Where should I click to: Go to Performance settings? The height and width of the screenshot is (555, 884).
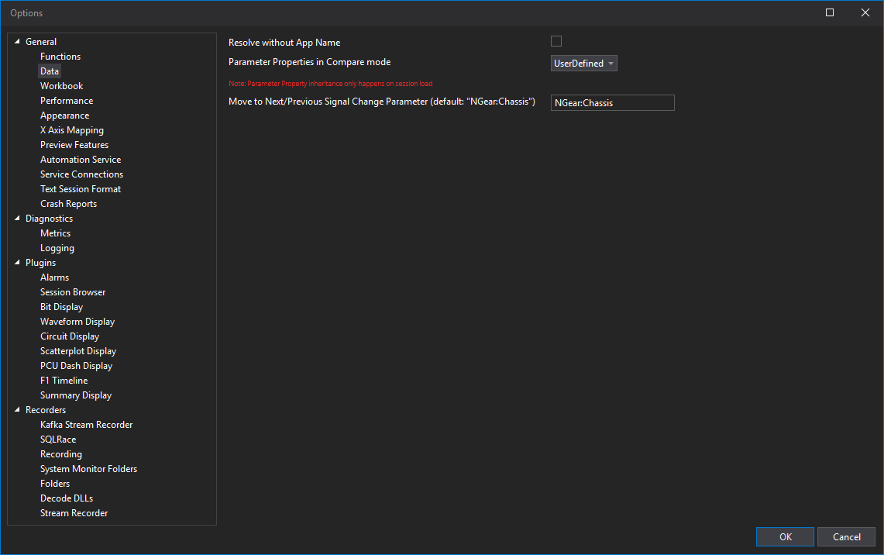coord(67,101)
